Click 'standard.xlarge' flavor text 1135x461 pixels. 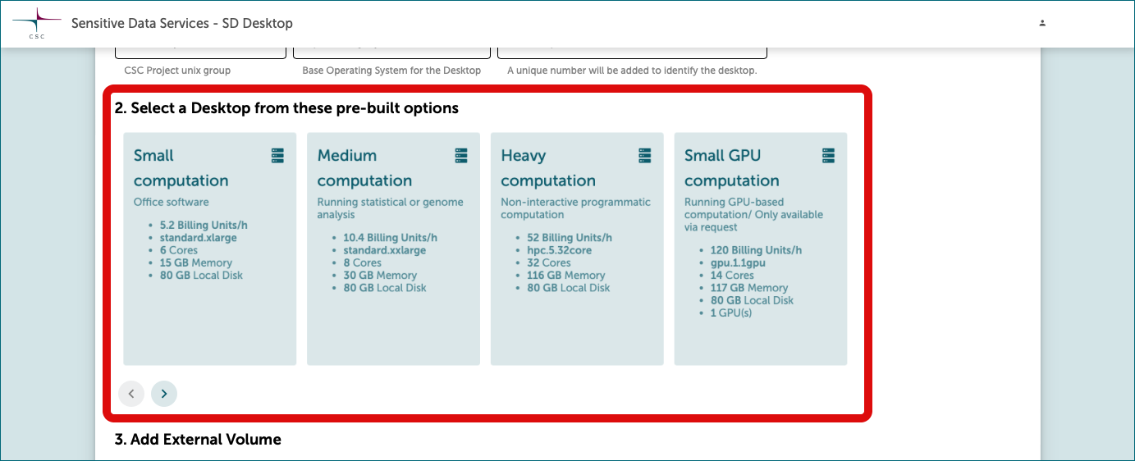click(199, 238)
